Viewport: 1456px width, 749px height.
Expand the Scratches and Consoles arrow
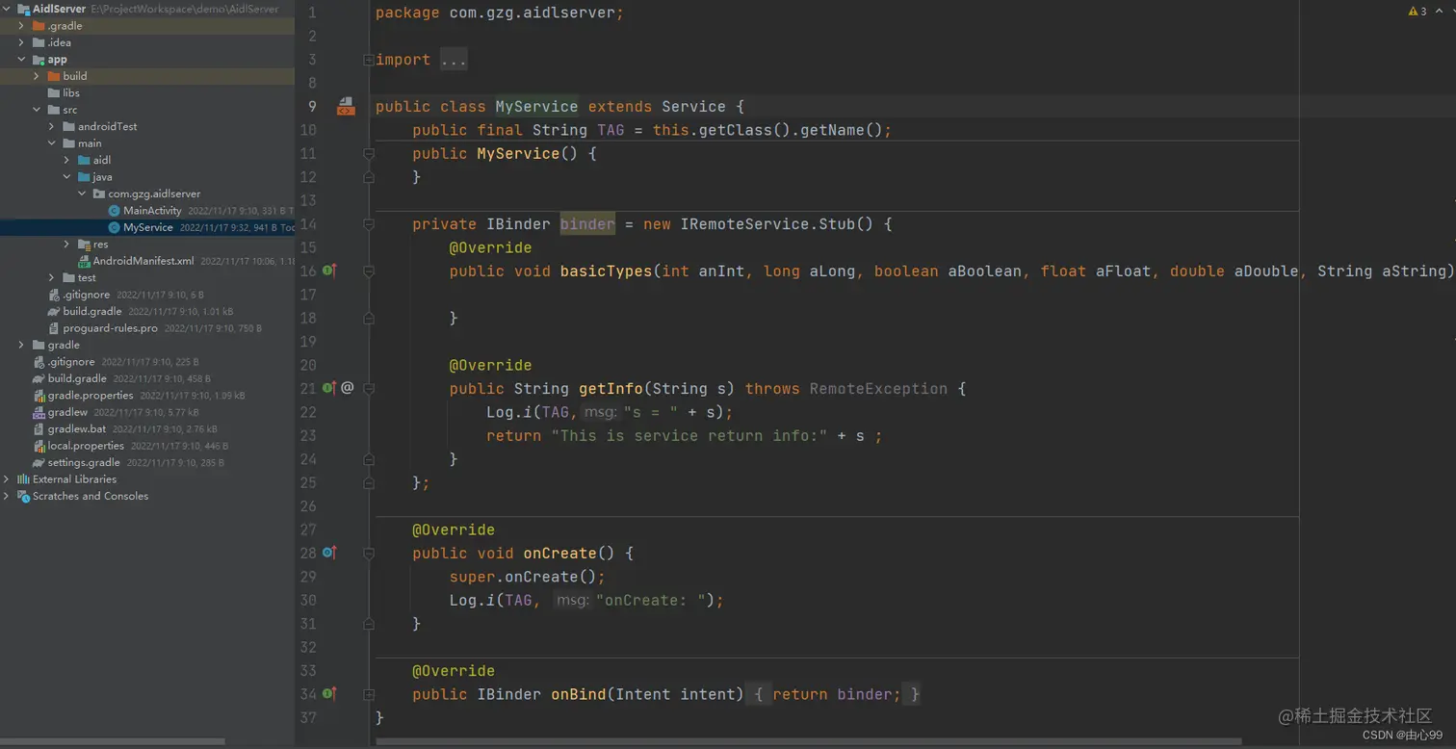[x=7, y=497]
